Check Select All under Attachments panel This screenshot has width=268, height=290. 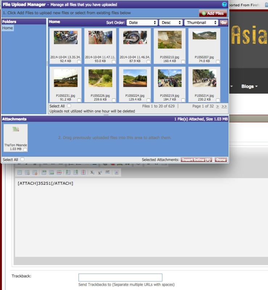tap(22, 159)
